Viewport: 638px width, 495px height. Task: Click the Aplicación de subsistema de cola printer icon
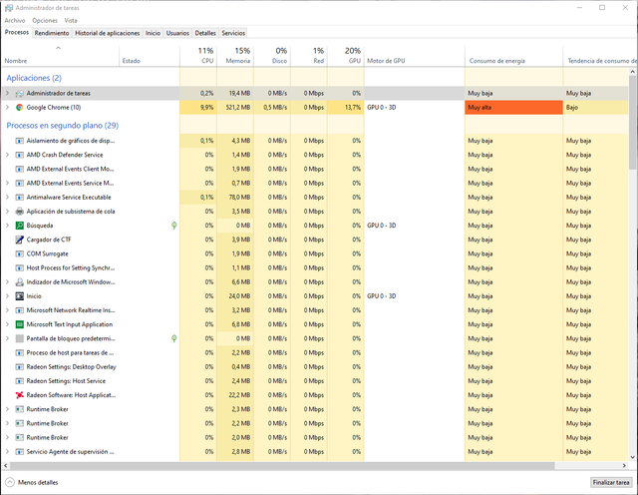coord(19,212)
